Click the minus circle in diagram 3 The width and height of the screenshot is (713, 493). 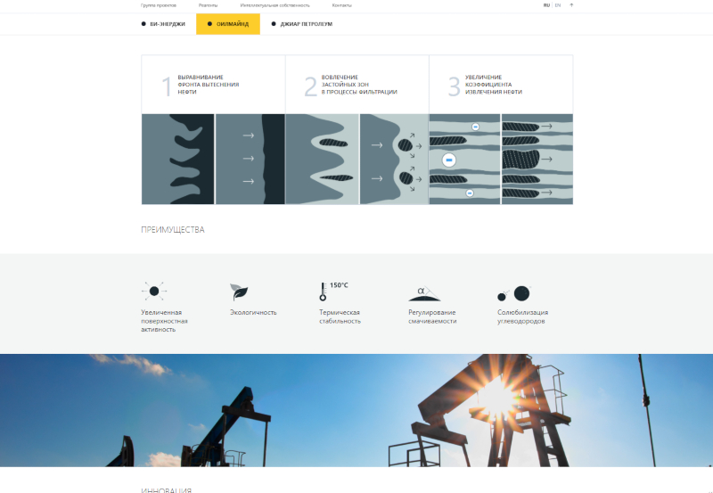[x=449, y=160]
